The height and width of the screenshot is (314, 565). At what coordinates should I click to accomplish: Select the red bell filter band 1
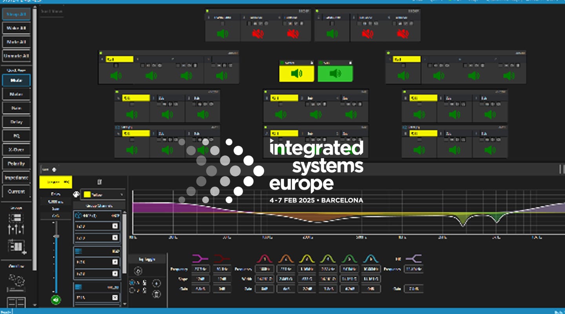(x=264, y=259)
